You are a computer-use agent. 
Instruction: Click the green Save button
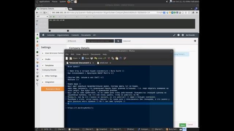click(x=183, y=125)
